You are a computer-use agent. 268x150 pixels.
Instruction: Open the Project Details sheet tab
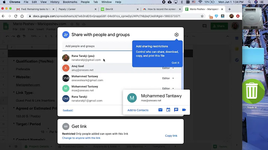coord(38,146)
